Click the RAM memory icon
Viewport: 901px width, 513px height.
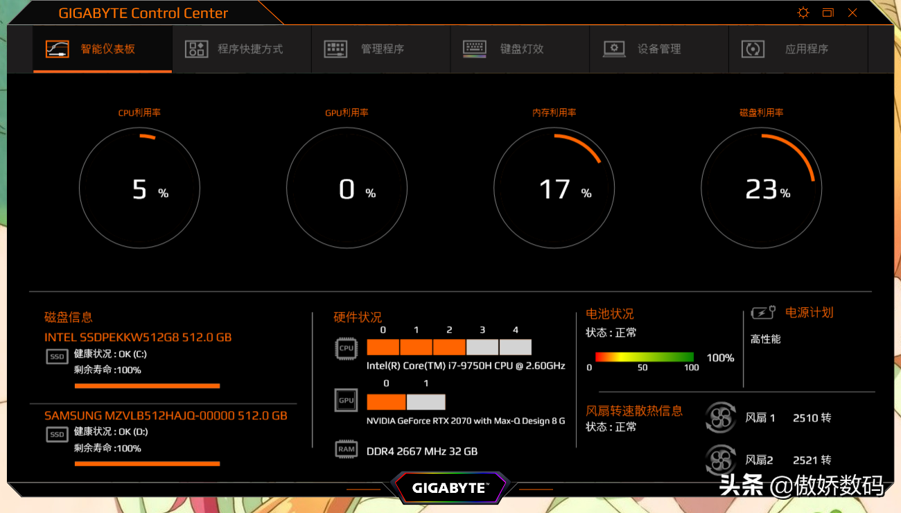click(346, 449)
